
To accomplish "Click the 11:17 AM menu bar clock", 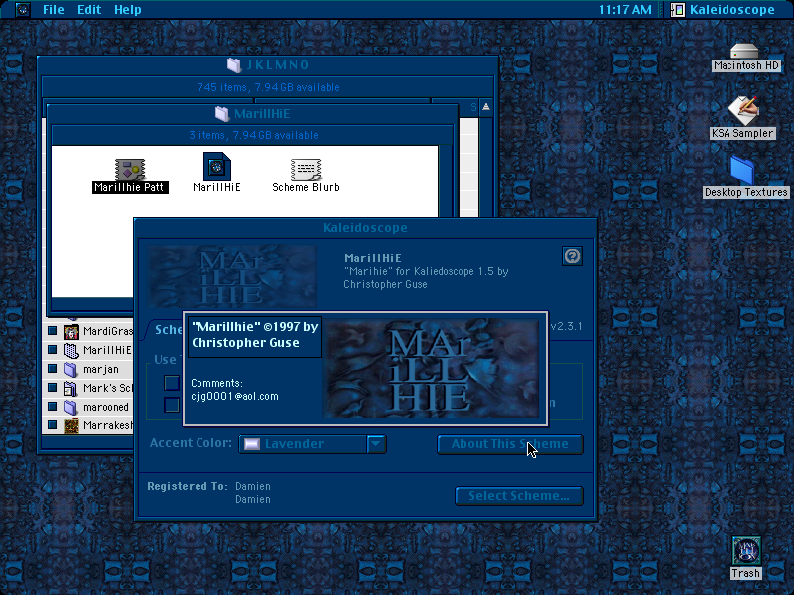I will (x=625, y=9).
